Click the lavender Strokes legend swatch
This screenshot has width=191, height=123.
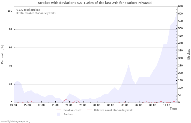click(59, 115)
